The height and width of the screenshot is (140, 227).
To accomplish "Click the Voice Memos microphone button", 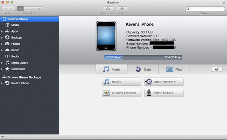I will coord(164,93).
